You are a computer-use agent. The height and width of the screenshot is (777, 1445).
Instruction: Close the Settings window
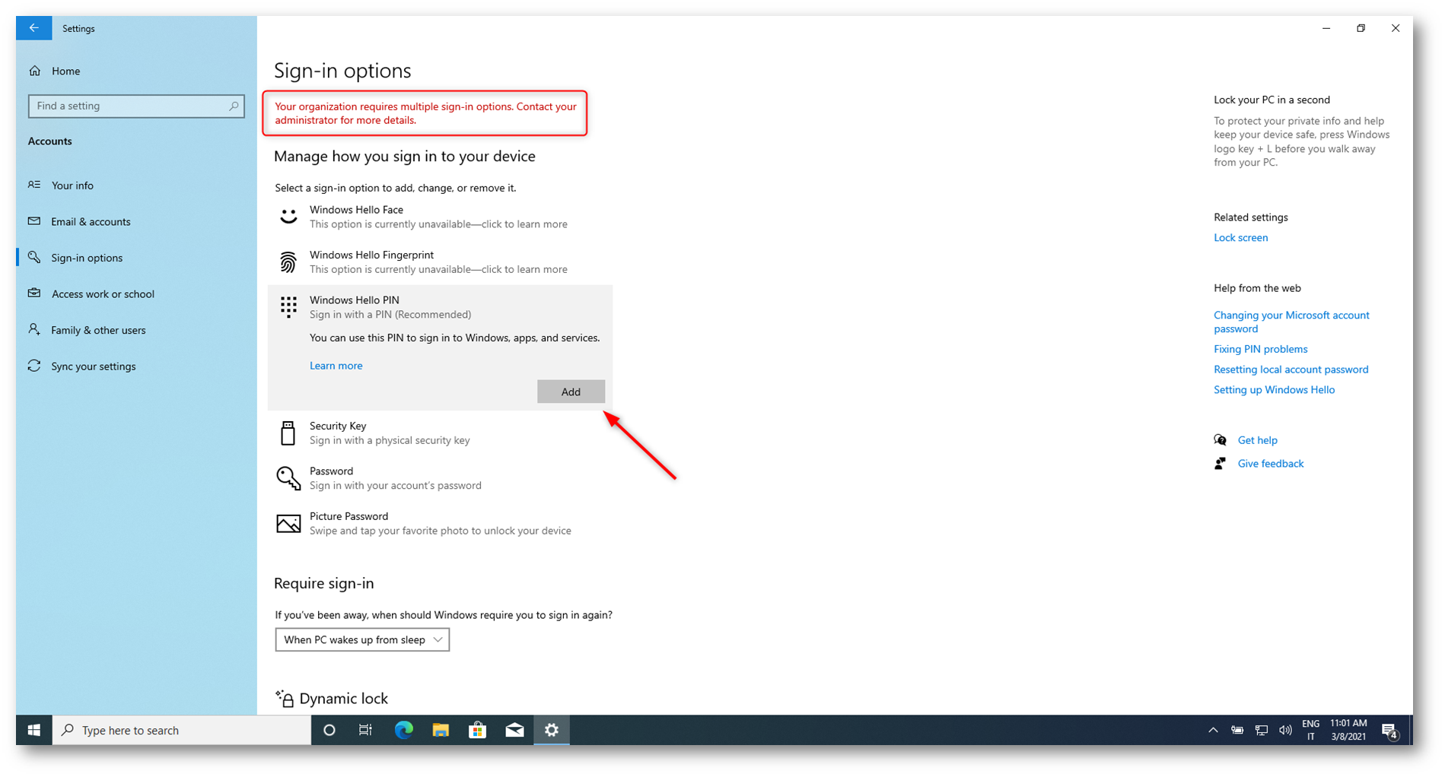pos(1395,28)
